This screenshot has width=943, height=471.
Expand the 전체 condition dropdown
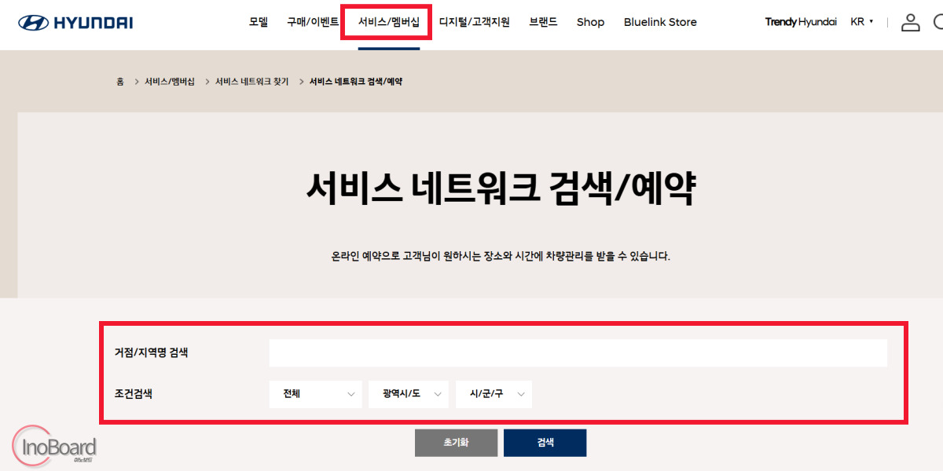[x=315, y=394]
